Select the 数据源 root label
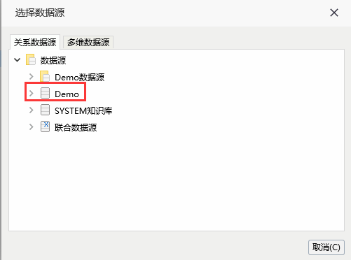 point(53,60)
